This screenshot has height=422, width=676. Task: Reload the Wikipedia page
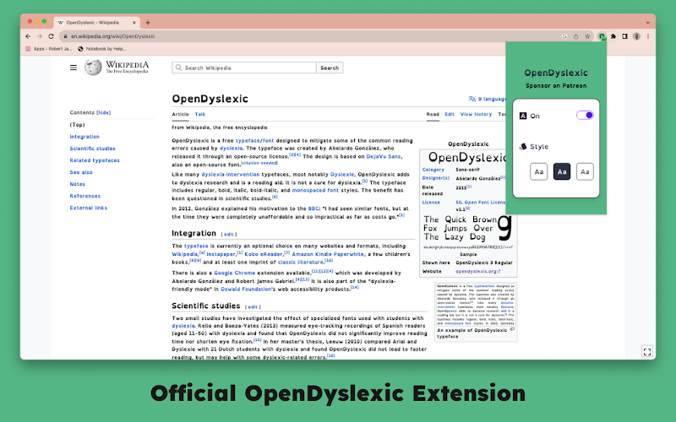point(51,36)
